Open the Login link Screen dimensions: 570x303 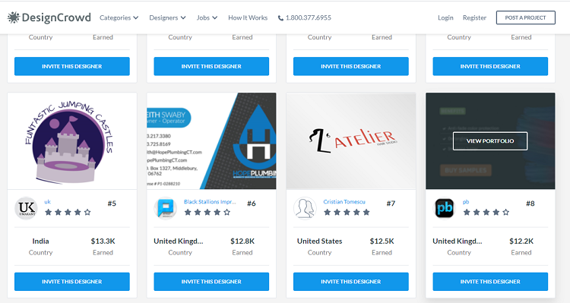(x=445, y=17)
